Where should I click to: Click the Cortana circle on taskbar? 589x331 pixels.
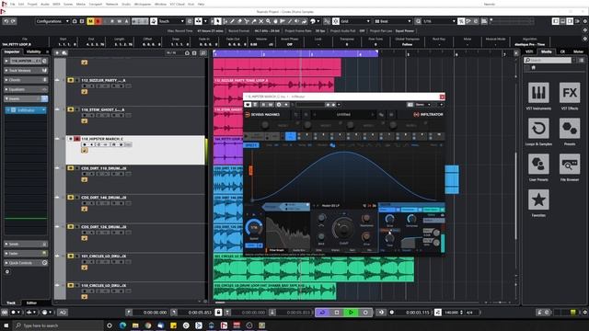[110, 325]
